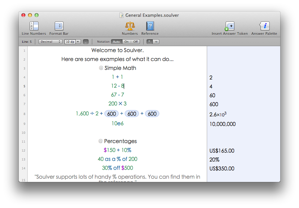
Task: Show or hide the Format Bar
Action: [x=59, y=26]
